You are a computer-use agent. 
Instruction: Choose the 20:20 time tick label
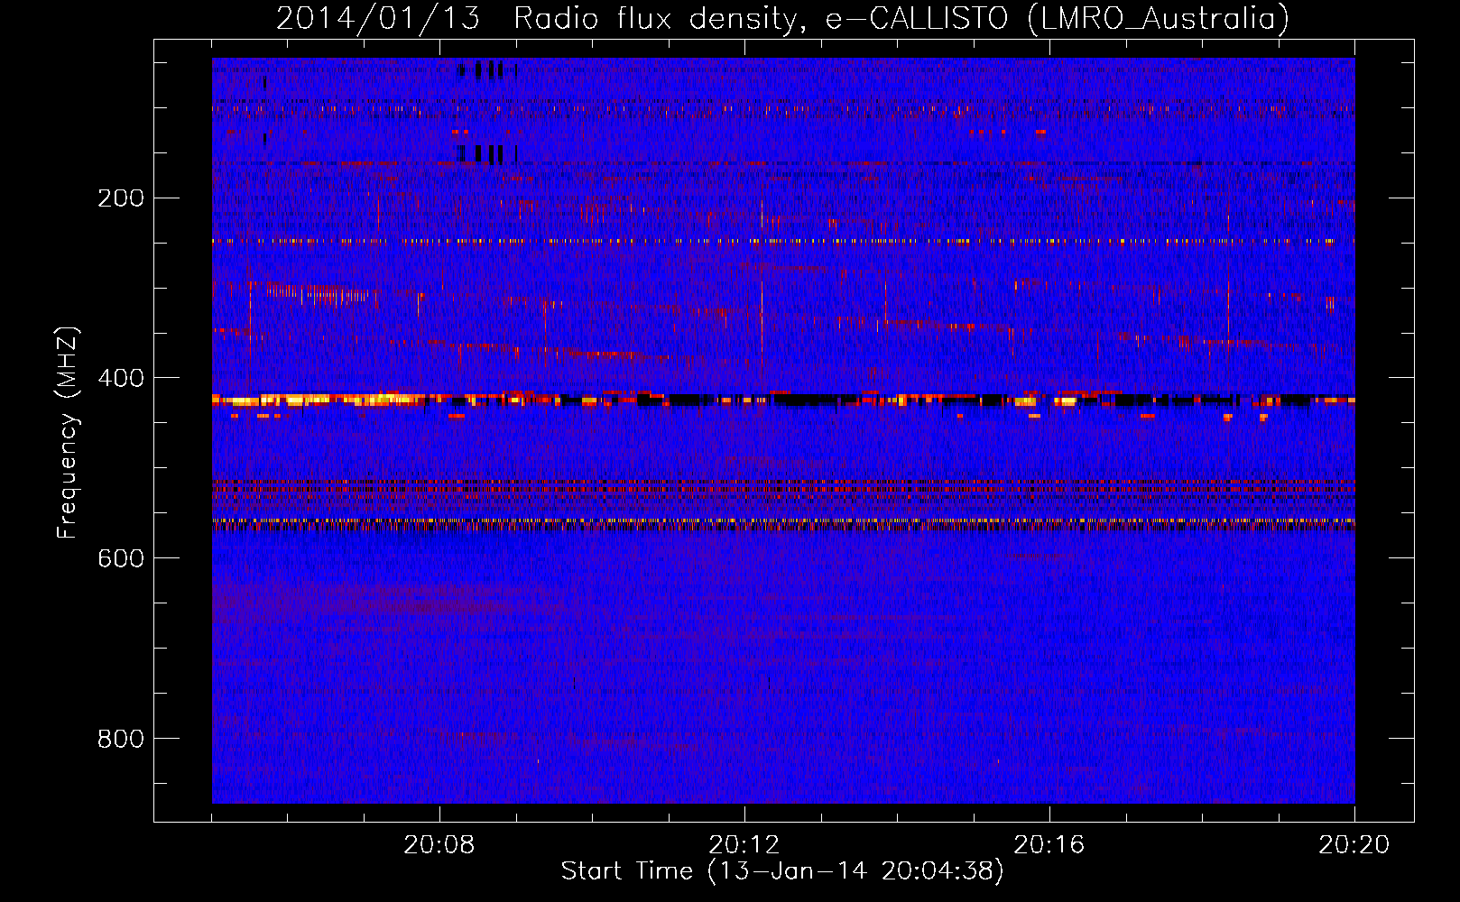point(1354,845)
